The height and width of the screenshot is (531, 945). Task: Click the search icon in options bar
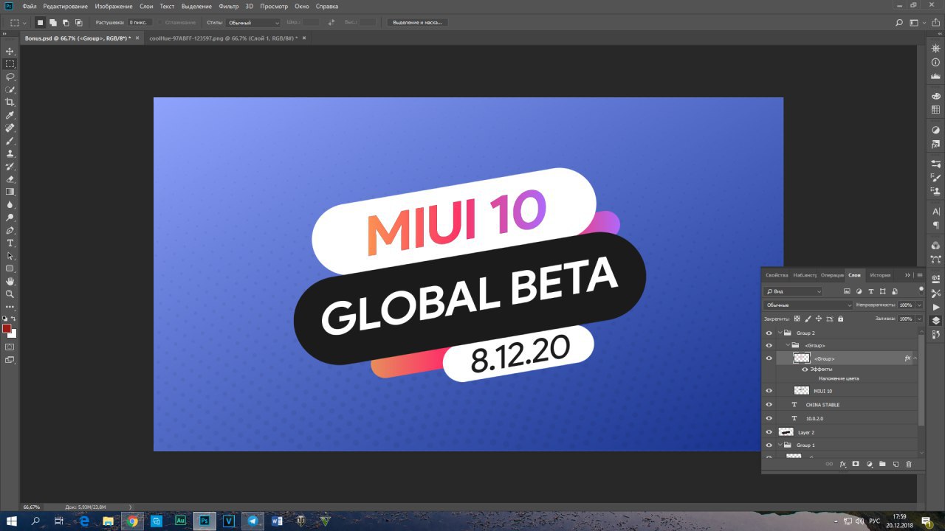899,23
